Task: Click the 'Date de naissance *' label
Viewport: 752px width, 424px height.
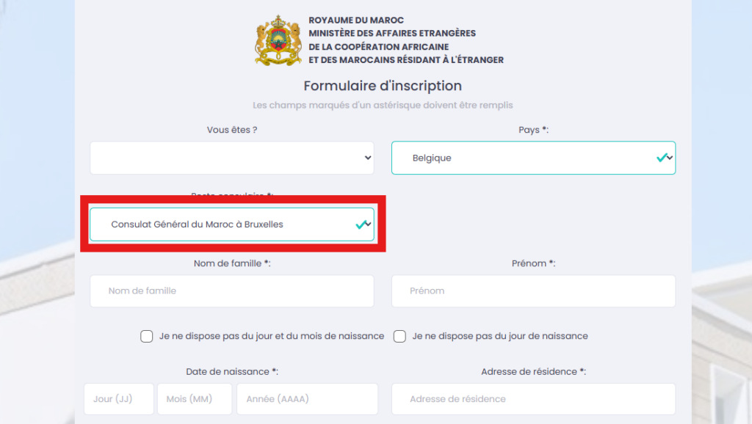Action: 231,372
